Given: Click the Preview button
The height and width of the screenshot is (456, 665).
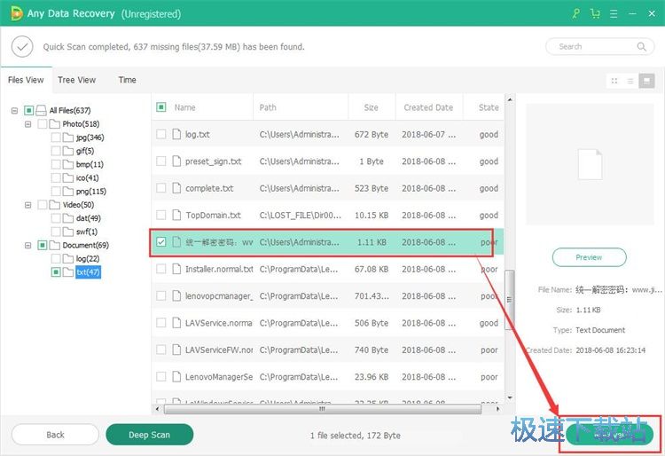Looking at the screenshot, I should pyautogui.click(x=589, y=257).
